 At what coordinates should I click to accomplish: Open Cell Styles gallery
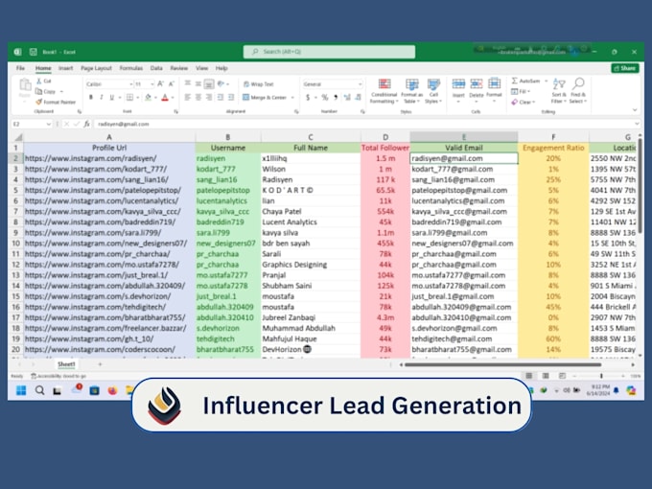433,91
